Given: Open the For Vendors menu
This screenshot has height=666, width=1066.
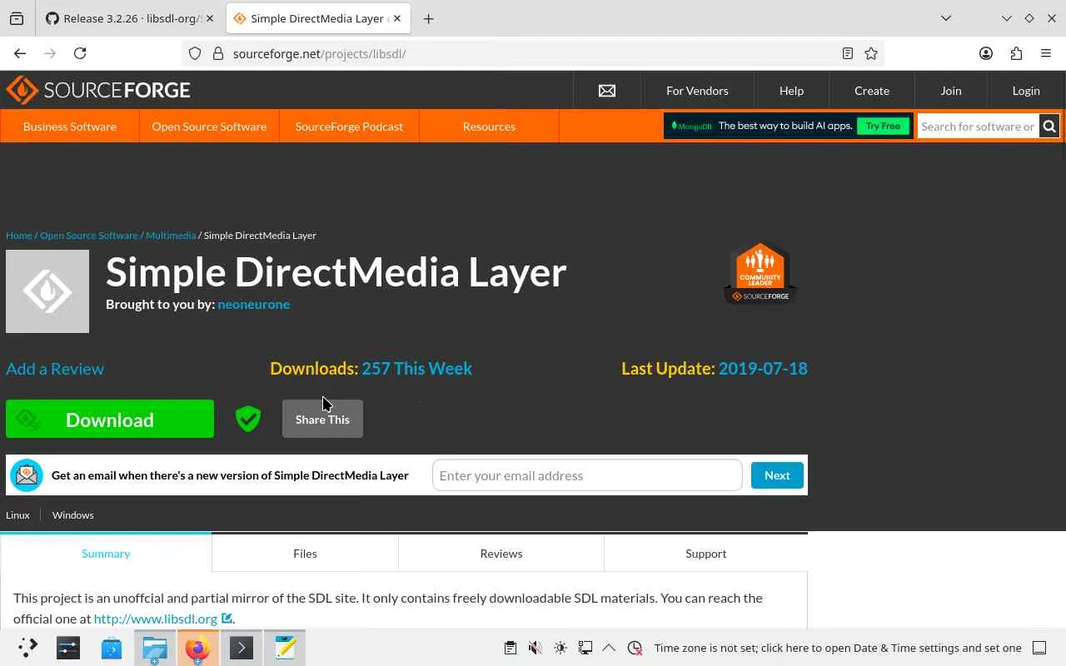Looking at the screenshot, I should point(697,91).
